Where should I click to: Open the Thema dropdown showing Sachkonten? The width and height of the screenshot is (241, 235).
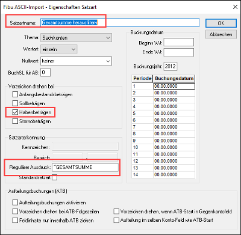[x=76, y=38]
